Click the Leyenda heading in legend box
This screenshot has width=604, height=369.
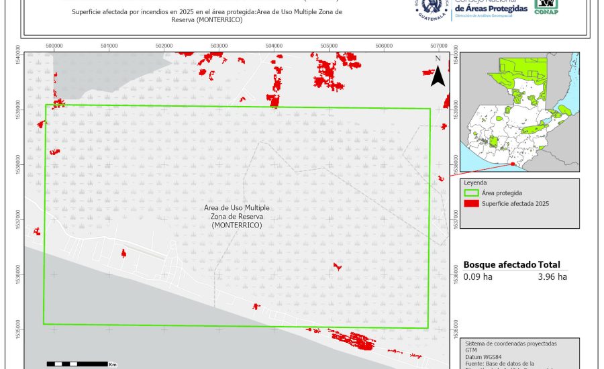click(475, 182)
